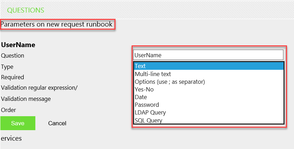This screenshot has height=149, width=294.
Task: Click the 'Validation message' label
Action: (26, 99)
